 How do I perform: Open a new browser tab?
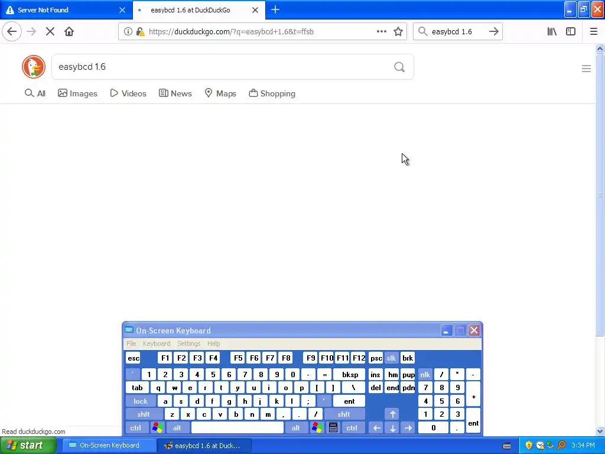tap(275, 9)
